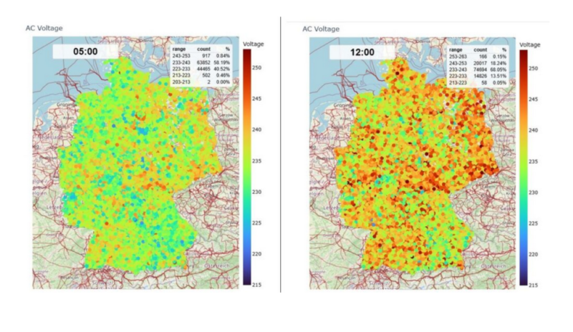The image size is (573, 332).
Task: Click the 12:00 time label
Action: click(362, 52)
